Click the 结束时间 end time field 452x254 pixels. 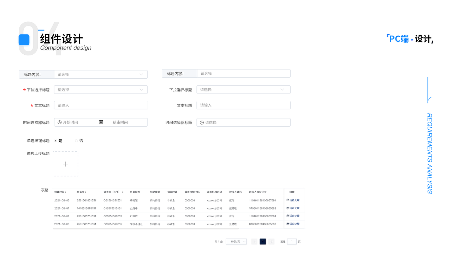pos(120,122)
